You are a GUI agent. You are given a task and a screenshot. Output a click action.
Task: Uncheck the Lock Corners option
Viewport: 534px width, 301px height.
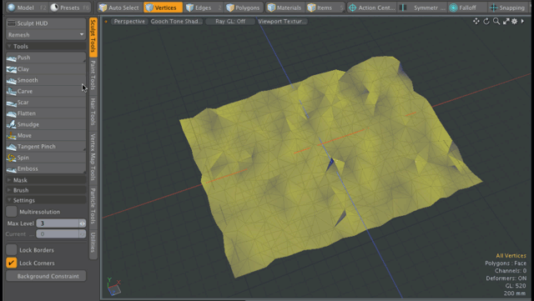[11, 263]
